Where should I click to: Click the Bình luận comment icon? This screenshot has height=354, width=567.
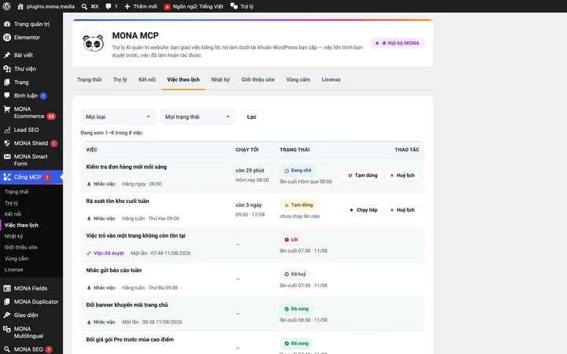7,95
